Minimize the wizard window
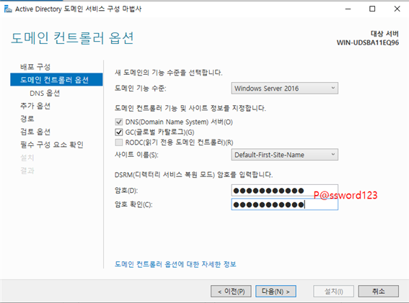Image resolution: width=409 pixels, height=303 pixels. (x=348, y=9)
